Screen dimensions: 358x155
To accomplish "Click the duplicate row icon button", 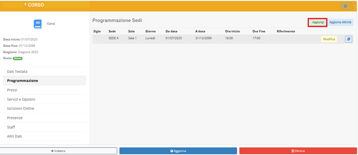I will [x=348, y=39].
